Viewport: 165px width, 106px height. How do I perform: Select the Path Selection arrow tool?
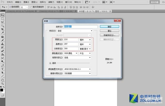(2, 73)
